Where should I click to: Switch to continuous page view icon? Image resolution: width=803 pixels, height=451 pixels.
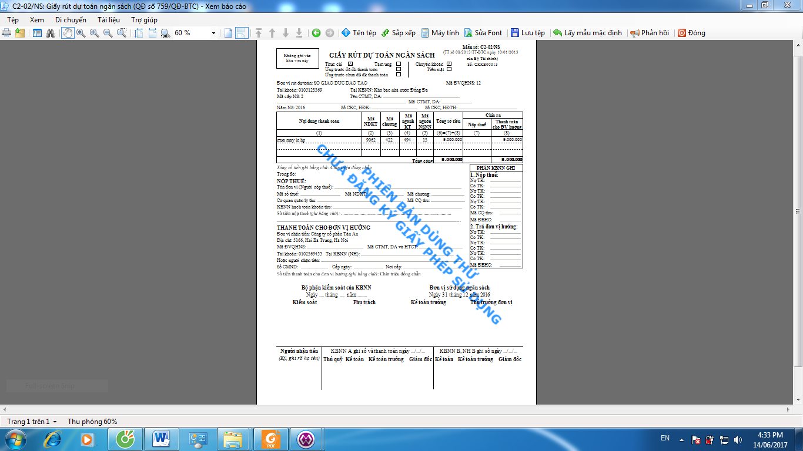(241, 33)
